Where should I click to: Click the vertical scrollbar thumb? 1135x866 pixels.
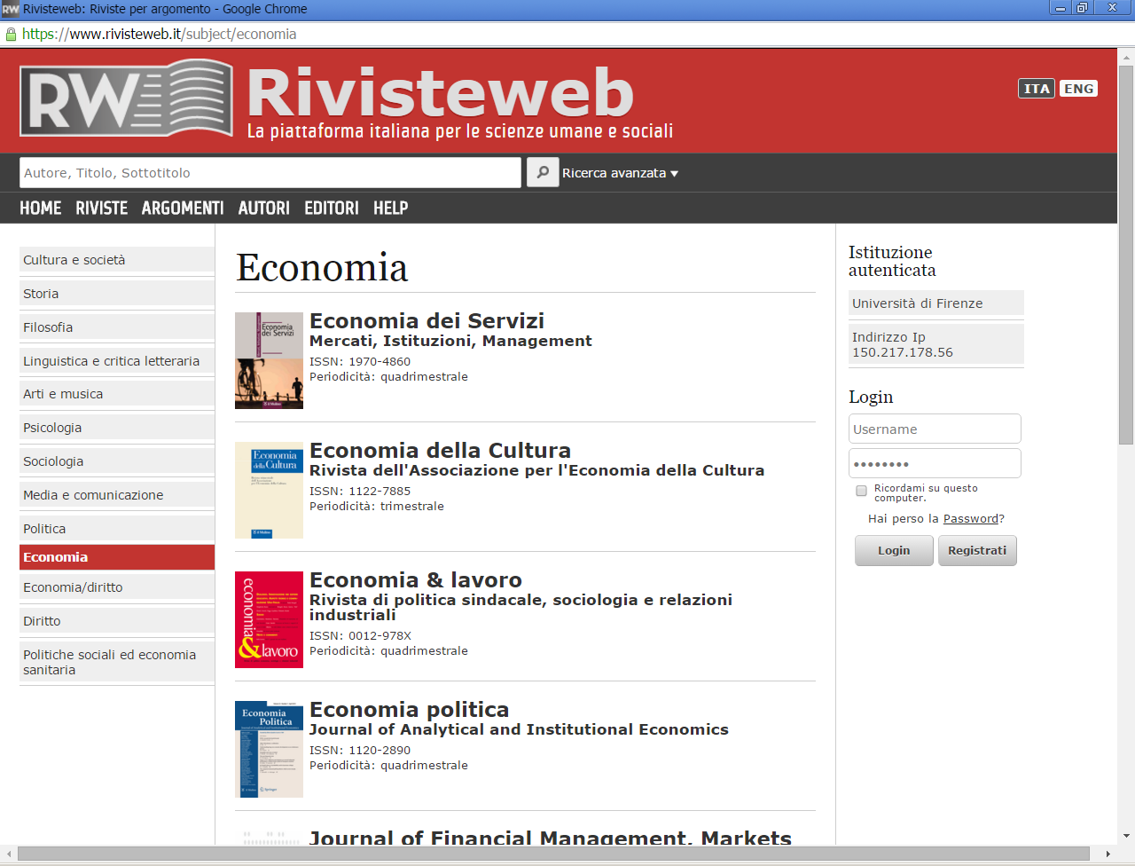point(1126,255)
